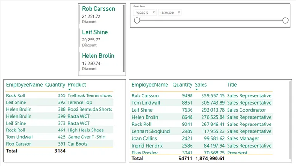Sort right table by Title header
The height and width of the screenshot is (166, 296).
tap(232, 85)
